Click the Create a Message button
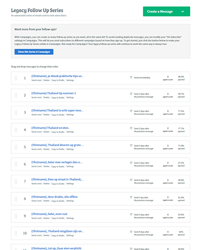Viewport: 201px width, 250px height. click(160, 12)
